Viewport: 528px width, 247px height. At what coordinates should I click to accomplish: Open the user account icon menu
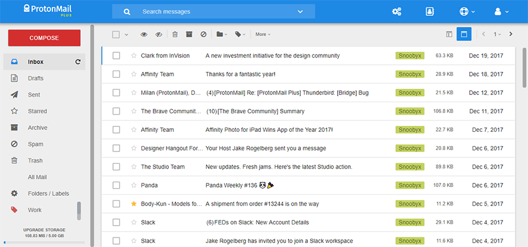click(501, 12)
